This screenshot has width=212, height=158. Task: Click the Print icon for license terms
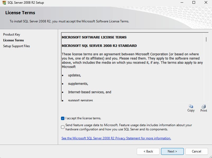[204, 107]
